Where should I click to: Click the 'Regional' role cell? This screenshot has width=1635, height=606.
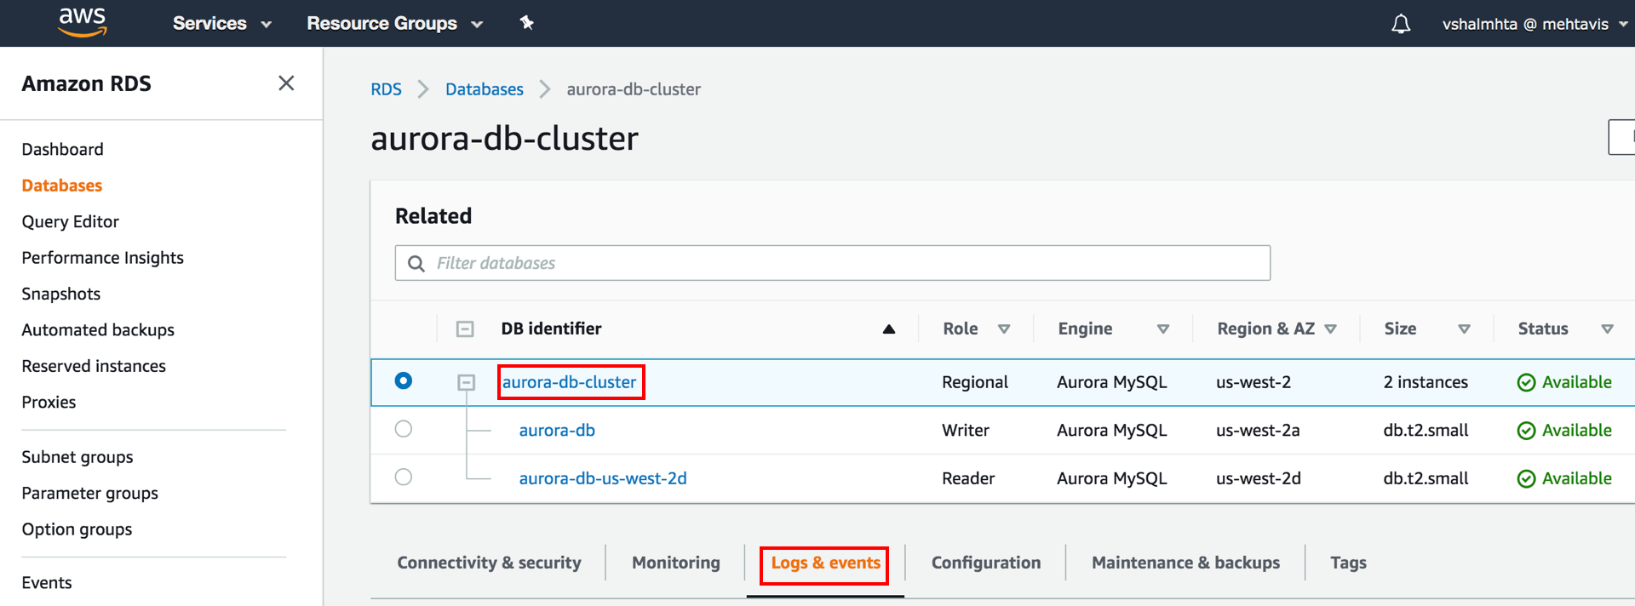(975, 382)
